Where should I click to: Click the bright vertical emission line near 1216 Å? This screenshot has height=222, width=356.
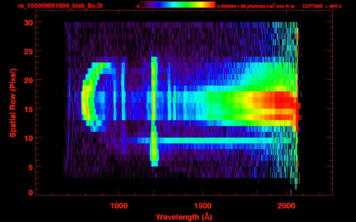(x=154, y=111)
